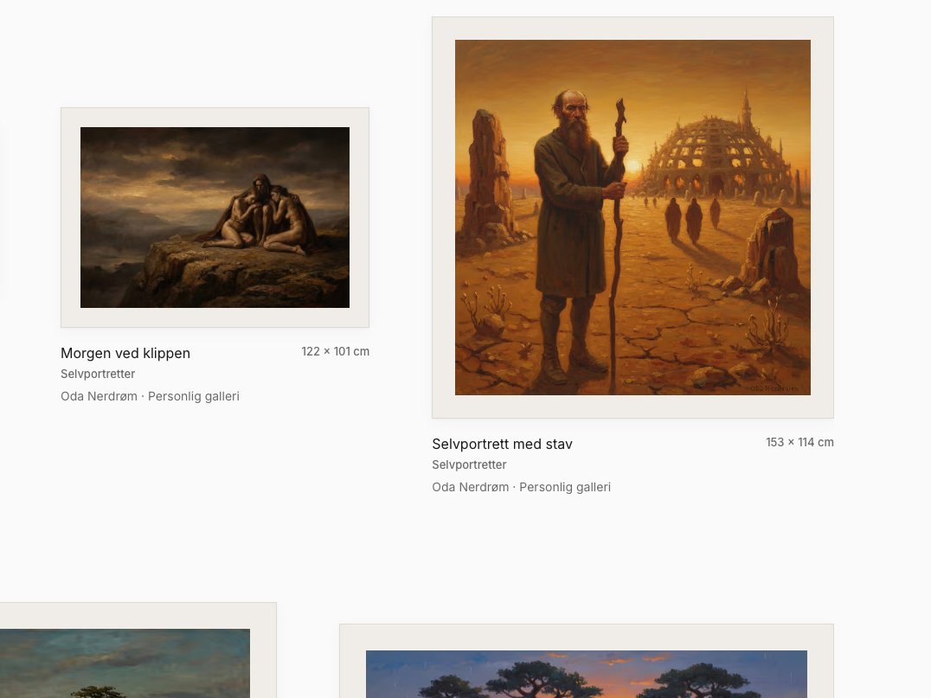Image resolution: width=931 pixels, height=698 pixels.
Task: Click the dimensions '153 × 114 cm'
Action: click(799, 442)
